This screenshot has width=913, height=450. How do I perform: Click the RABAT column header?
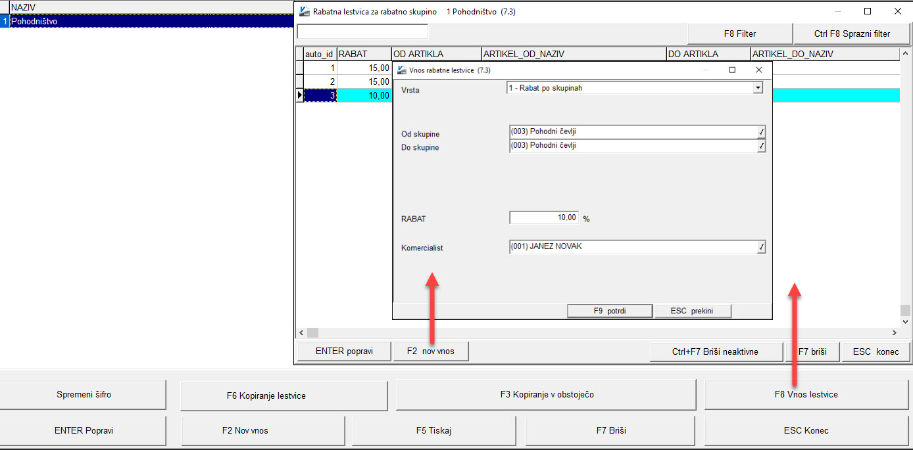coord(364,54)
